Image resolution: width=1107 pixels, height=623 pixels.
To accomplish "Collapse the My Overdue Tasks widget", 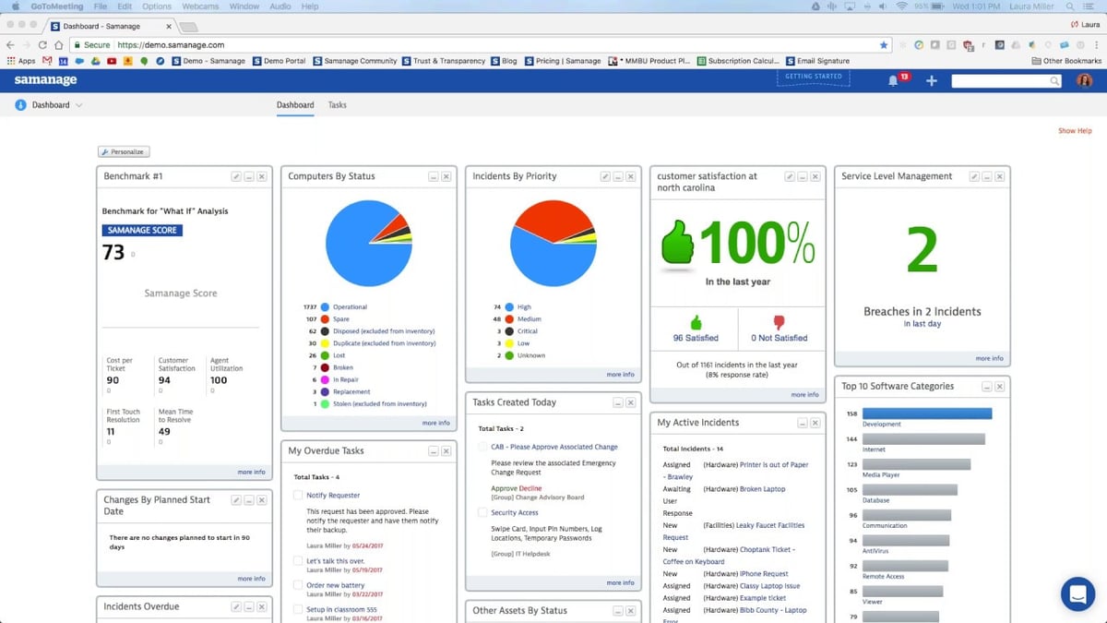I will click(434, 450).
